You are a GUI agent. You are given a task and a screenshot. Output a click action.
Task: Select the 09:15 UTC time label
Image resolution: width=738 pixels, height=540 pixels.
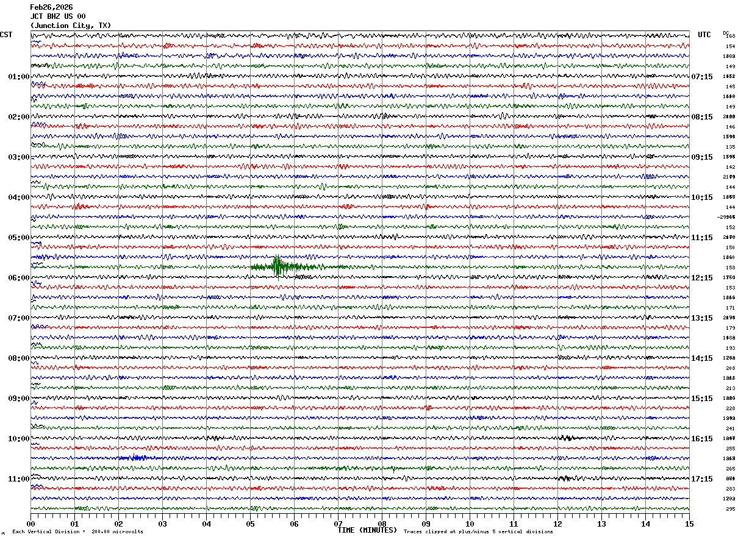point(702,157)
